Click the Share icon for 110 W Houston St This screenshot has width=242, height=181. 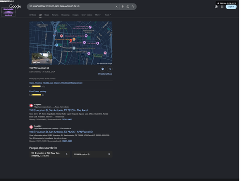click(x=110, y=69)
